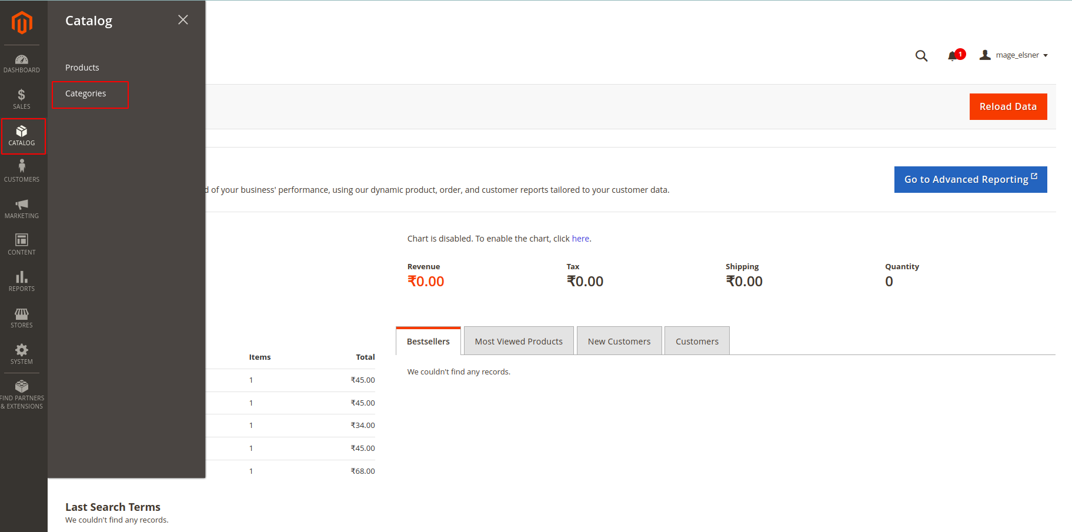The height and width of the screenshot is (532, 1072).
Task: Open the Stores sidebar menu
Action: point(22,318)
